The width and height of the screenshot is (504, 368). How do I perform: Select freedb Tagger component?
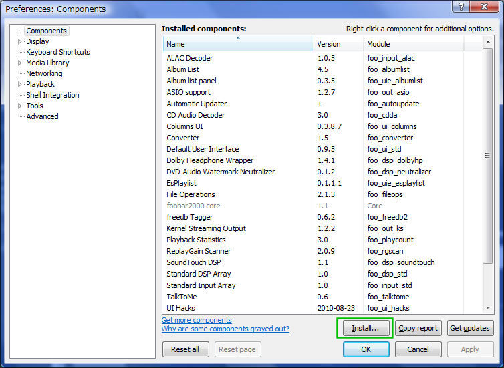323,217
